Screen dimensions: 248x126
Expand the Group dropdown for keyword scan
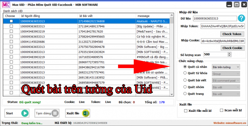pyautogui.click(x=226, y=73)
